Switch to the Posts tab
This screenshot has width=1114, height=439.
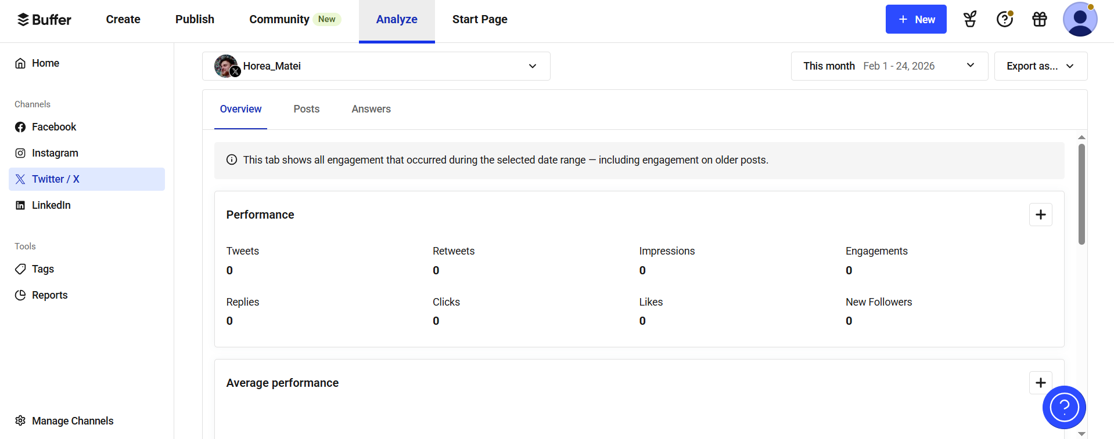[307, 109]
